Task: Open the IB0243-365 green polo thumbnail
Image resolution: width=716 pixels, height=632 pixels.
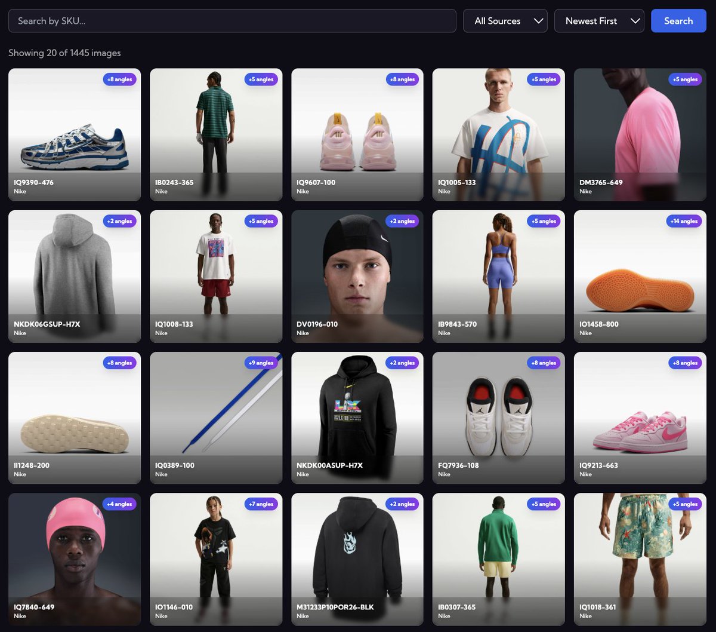Action: [216, 134]
